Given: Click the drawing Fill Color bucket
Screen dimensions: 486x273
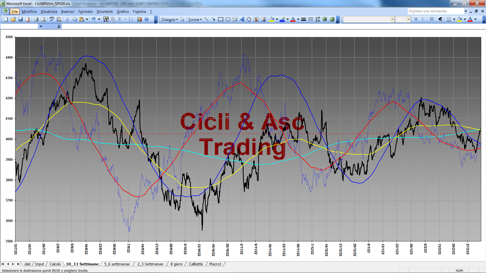Looking at the screenshot, I should click(x=272, y=19).
